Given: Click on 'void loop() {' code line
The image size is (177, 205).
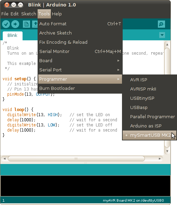Looking at the screenshot, I should (x=18, y=109).
